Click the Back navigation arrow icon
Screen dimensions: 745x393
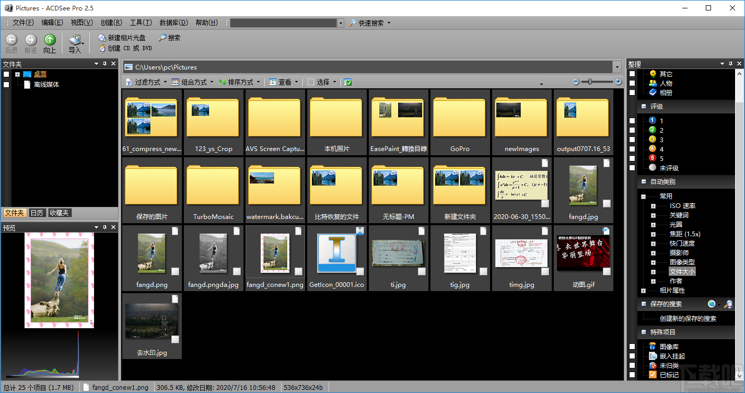pyautogui.click(x=11, y=40)
